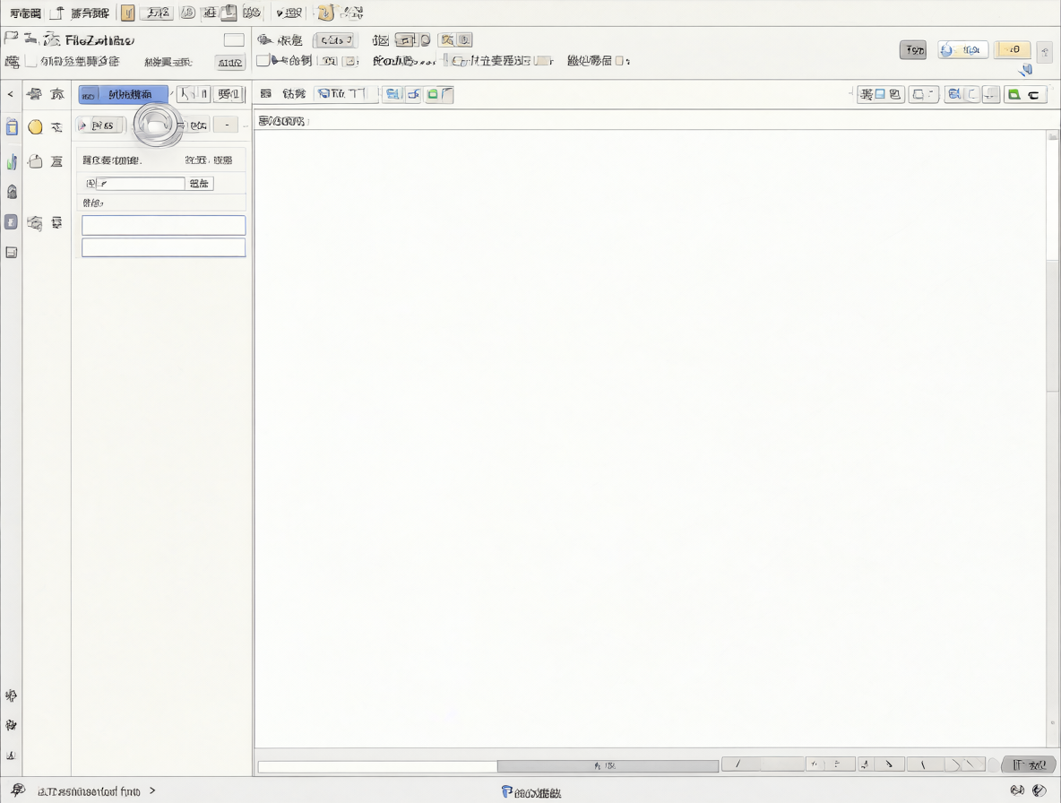Click the yellow scroll icon in the top toolbar

click(x=325, y=13)
